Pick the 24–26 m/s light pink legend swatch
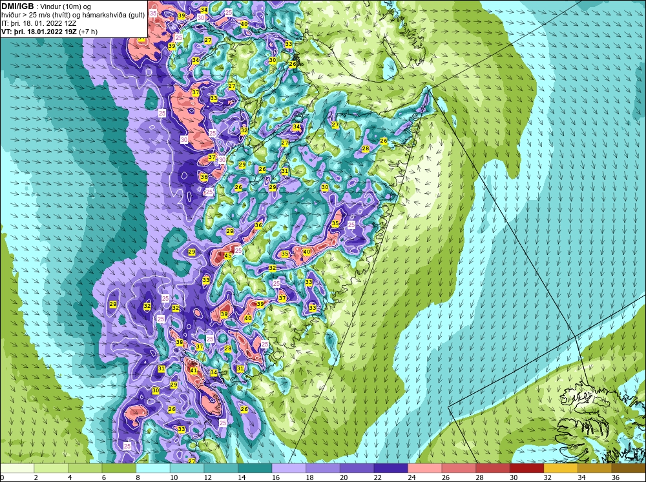This screenshot has height=482, width=646. click(x=425, y=468)
